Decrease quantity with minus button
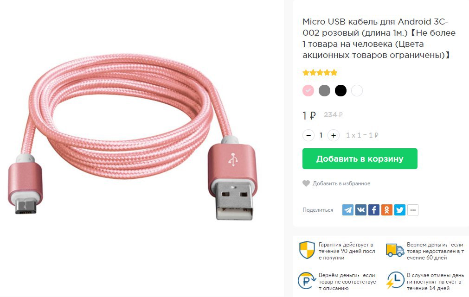469x297 pixels. click(x=308, y=135)
